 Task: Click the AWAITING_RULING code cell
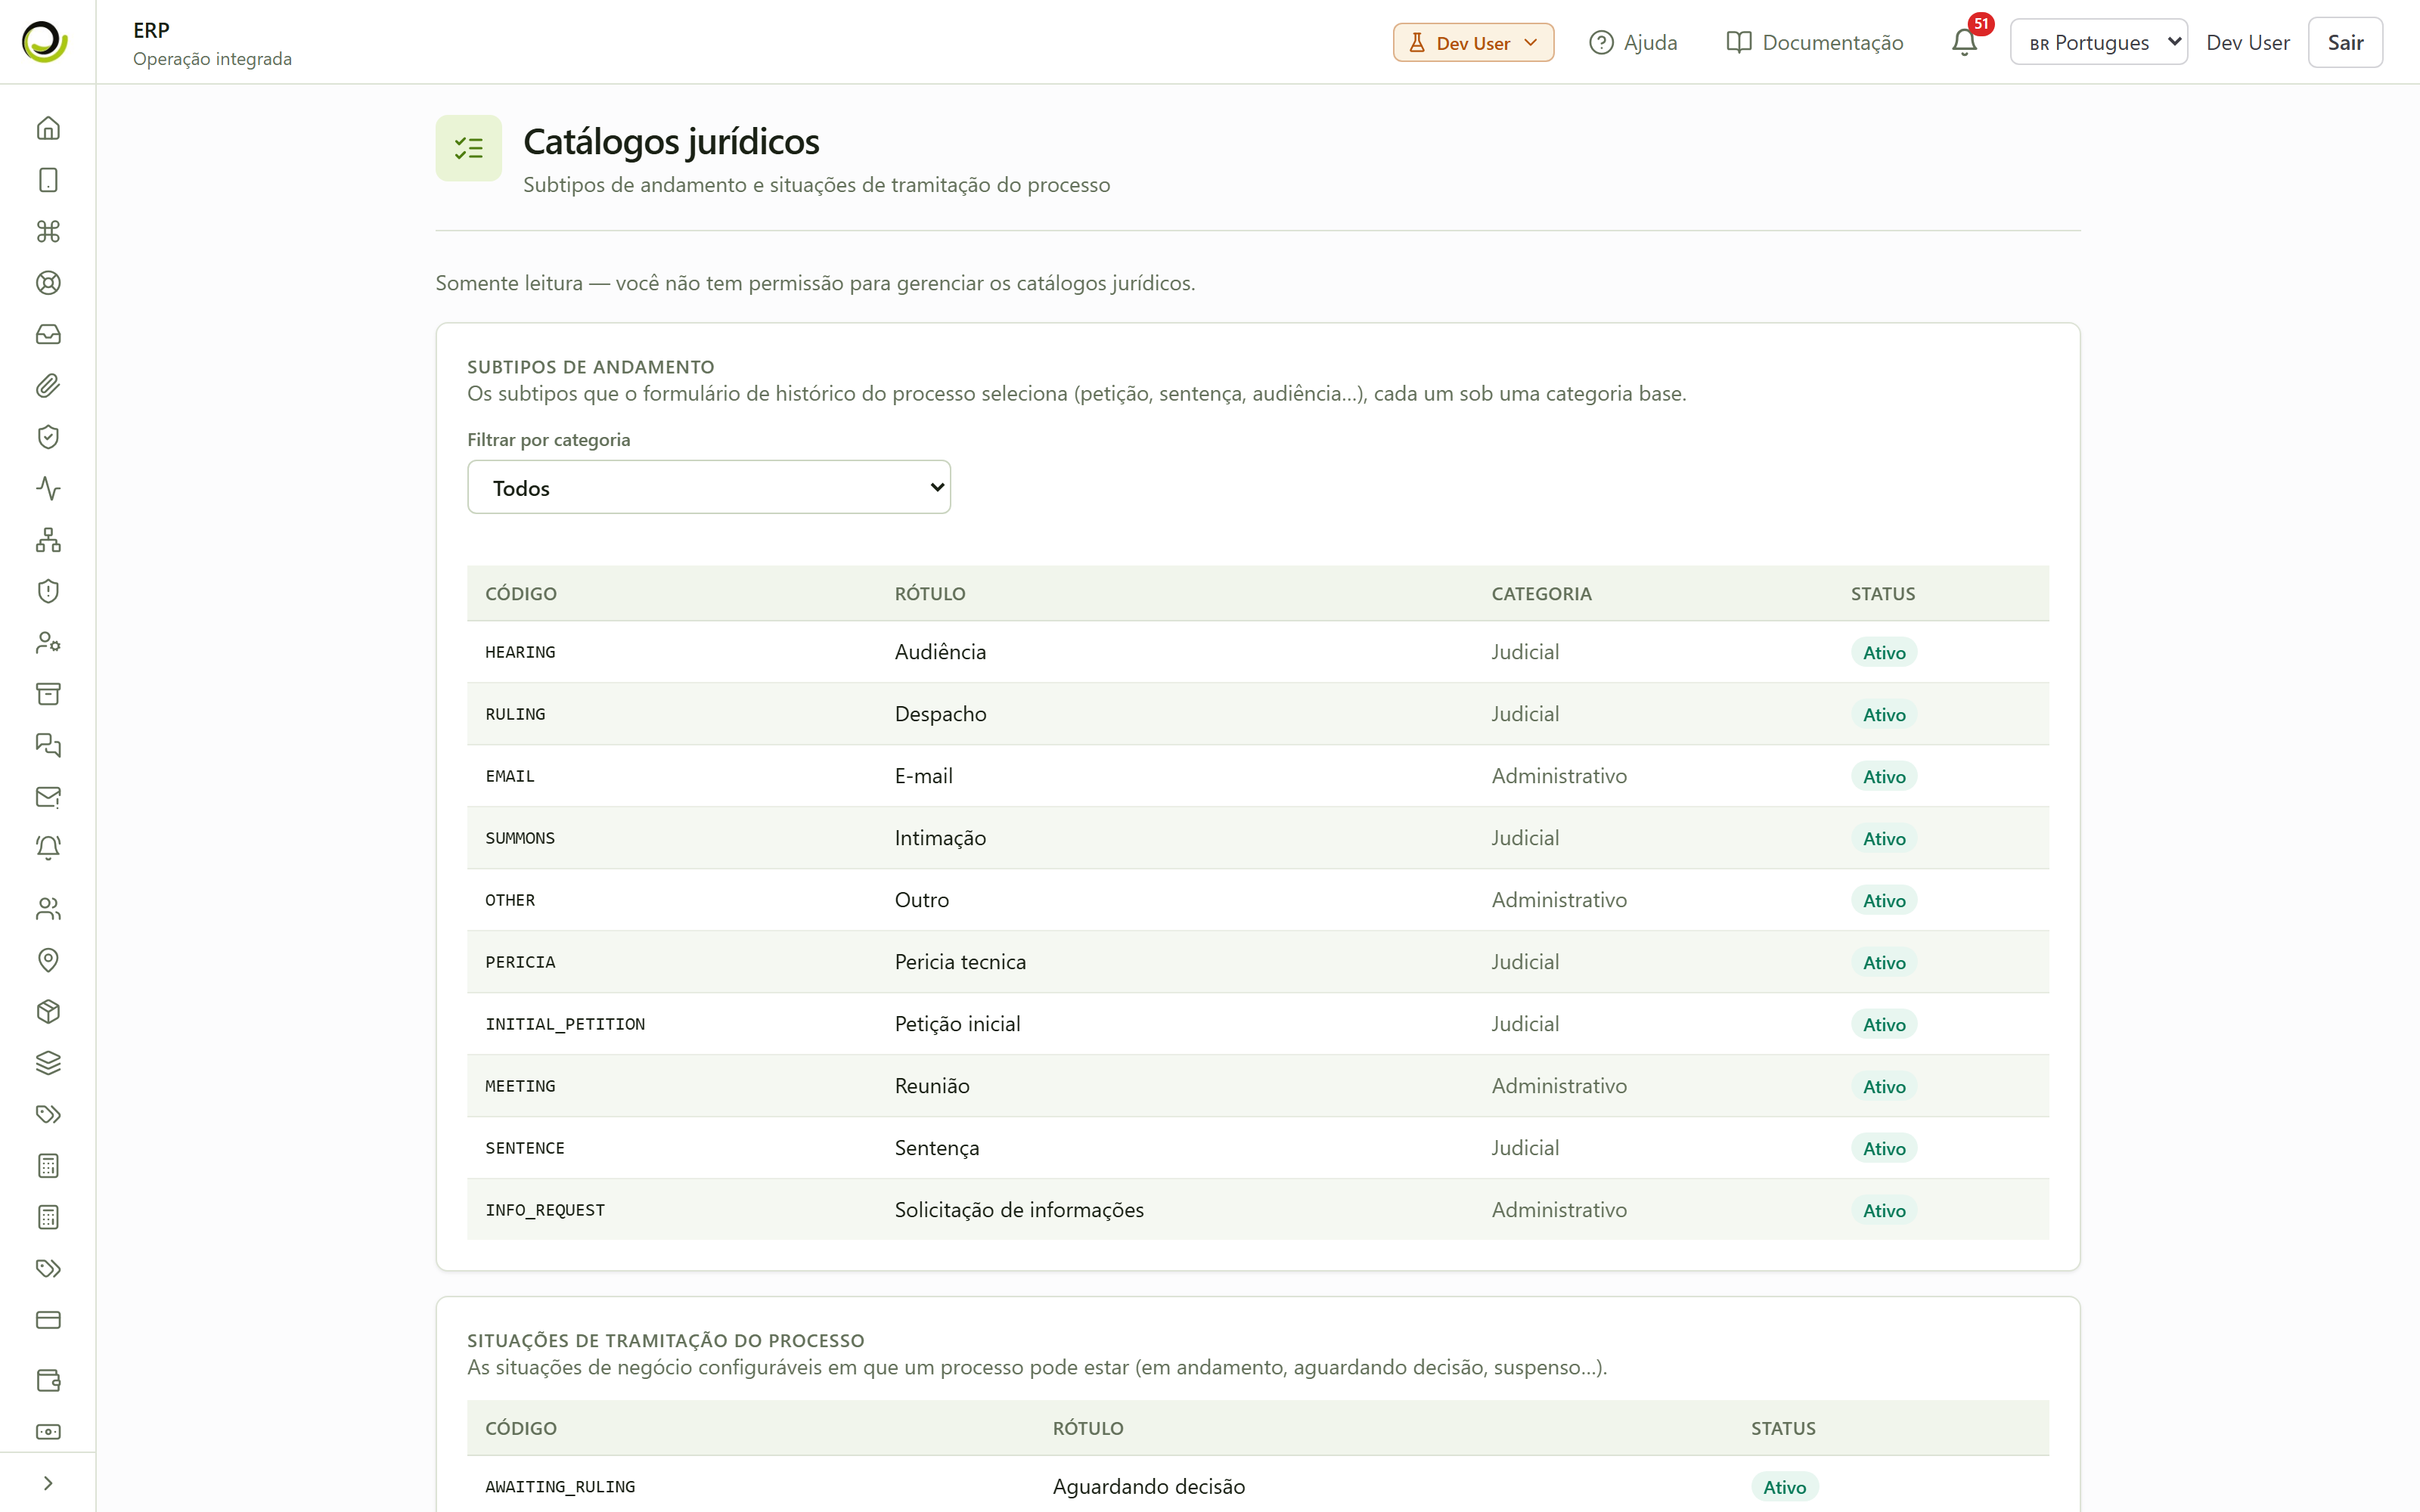click(560, 1487)
